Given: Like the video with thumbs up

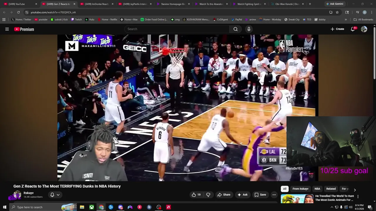Looking at the screenshot, I should (x=196, y=195).
